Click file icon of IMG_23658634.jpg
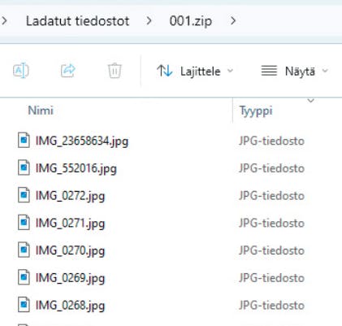Screen dimensions: 342x326 24,140
